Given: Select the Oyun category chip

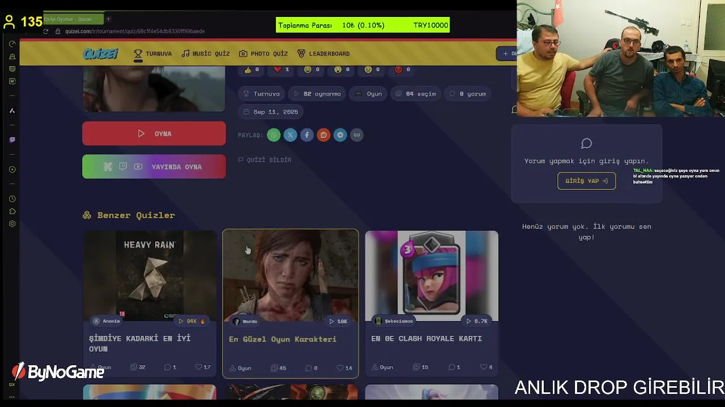Looking at the screenshot, I should (368, 94).
